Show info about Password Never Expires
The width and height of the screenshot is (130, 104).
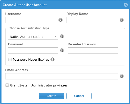pyautogui.click(x=52, y=59)
